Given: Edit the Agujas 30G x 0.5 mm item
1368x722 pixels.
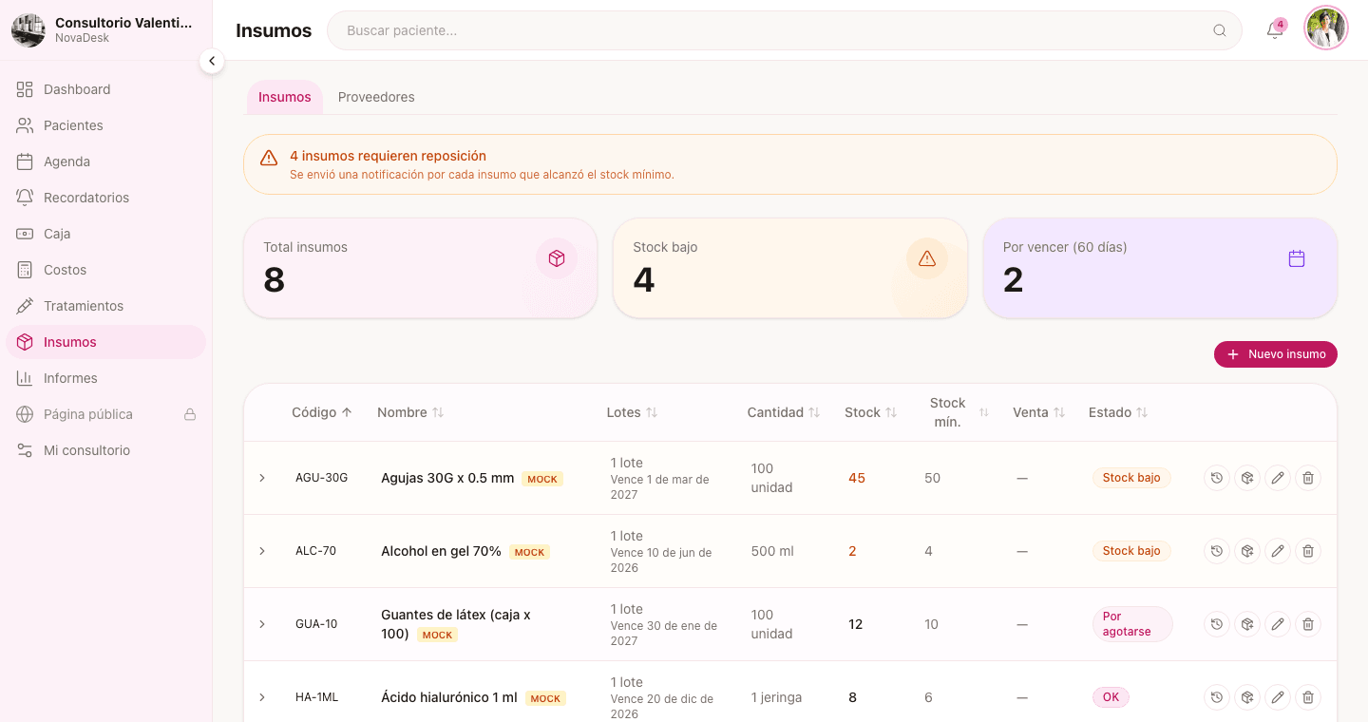Looking at the screenshot, I should pyautogui.click(x=1278, y=478).
